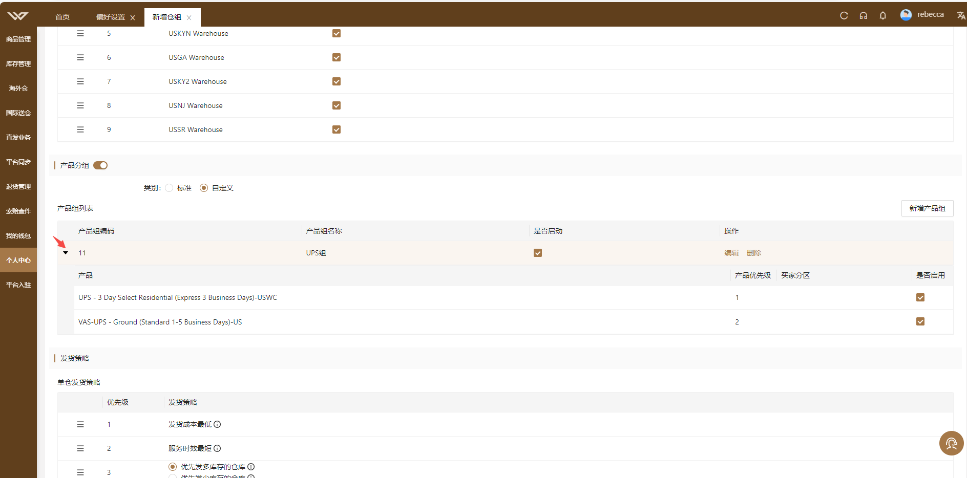The width and height of the screenshot is (967, 478).
Task: Click drag handle for USSR Warehouse row
Action: tap(80, 129)
